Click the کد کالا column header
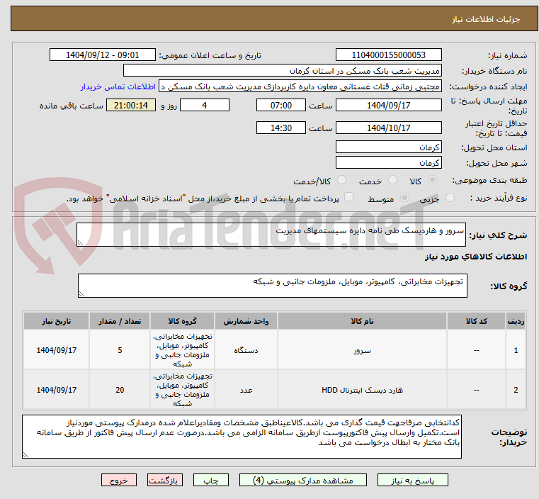The image size is (539, 499). coord(477,321)
